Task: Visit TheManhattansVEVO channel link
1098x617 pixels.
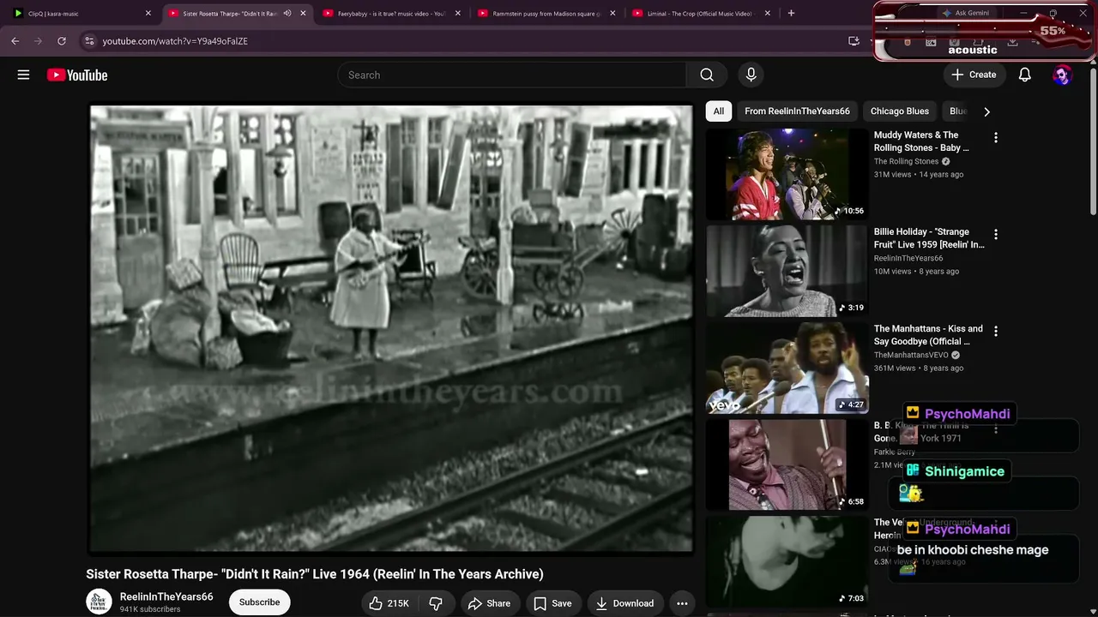Action: 911,356
